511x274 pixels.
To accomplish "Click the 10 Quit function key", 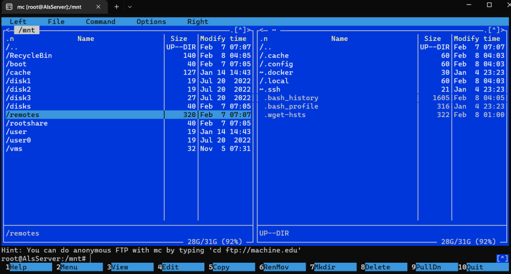I will coord(483,267).
